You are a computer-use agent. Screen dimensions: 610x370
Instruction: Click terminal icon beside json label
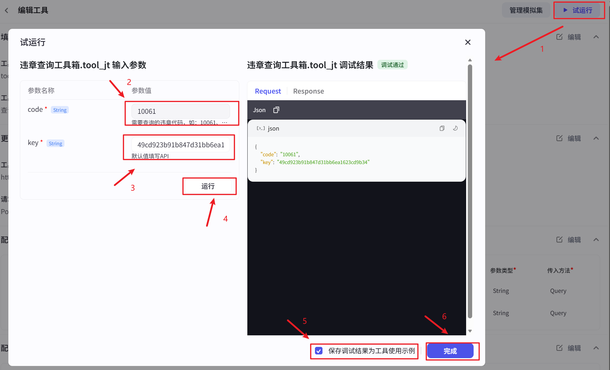pyautogui.click(x=260, y=128)
